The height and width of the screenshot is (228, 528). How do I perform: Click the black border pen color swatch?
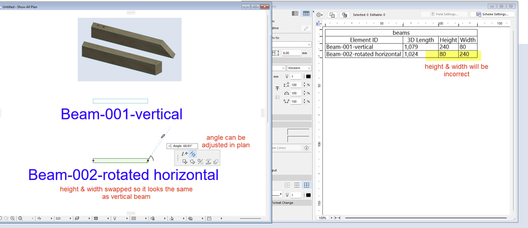(x=308, y=195)
